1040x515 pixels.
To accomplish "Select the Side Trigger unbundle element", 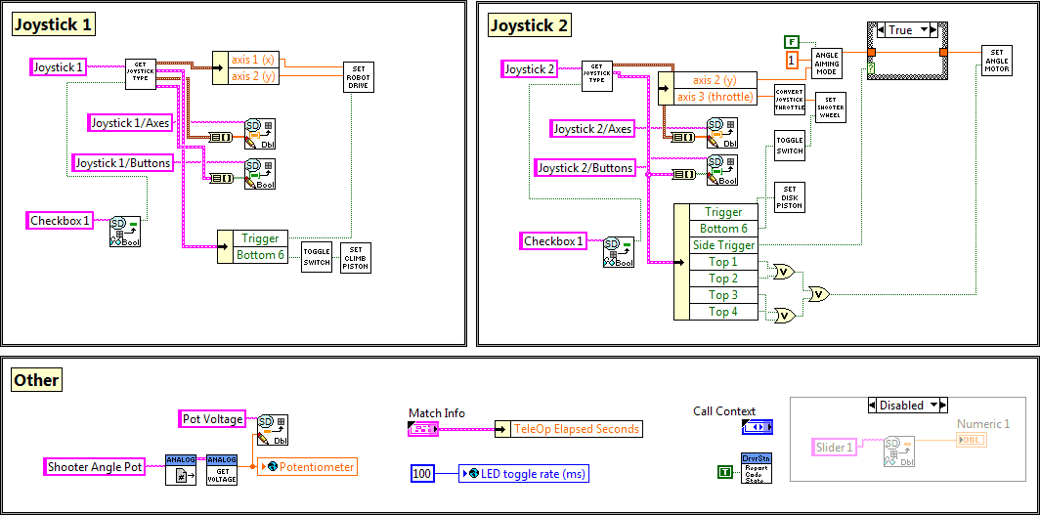I will (723, 245).
